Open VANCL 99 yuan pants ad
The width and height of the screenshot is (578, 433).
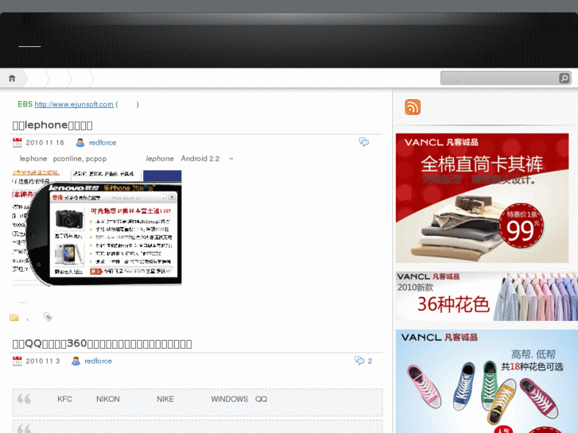pos(482,198)
